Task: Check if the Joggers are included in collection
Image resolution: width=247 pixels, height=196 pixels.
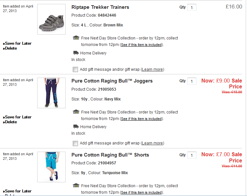Action: pos(141,119)
